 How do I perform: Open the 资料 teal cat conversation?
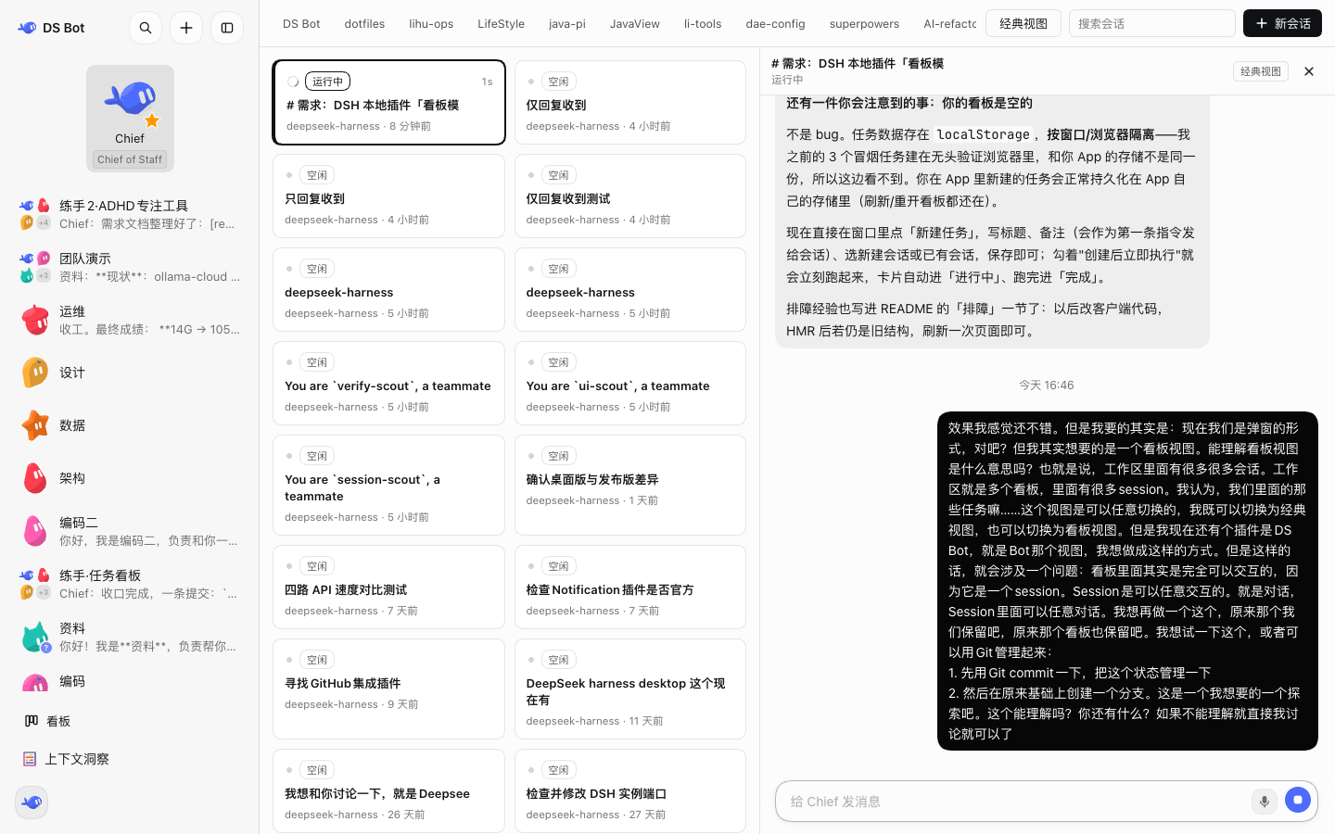130,637
